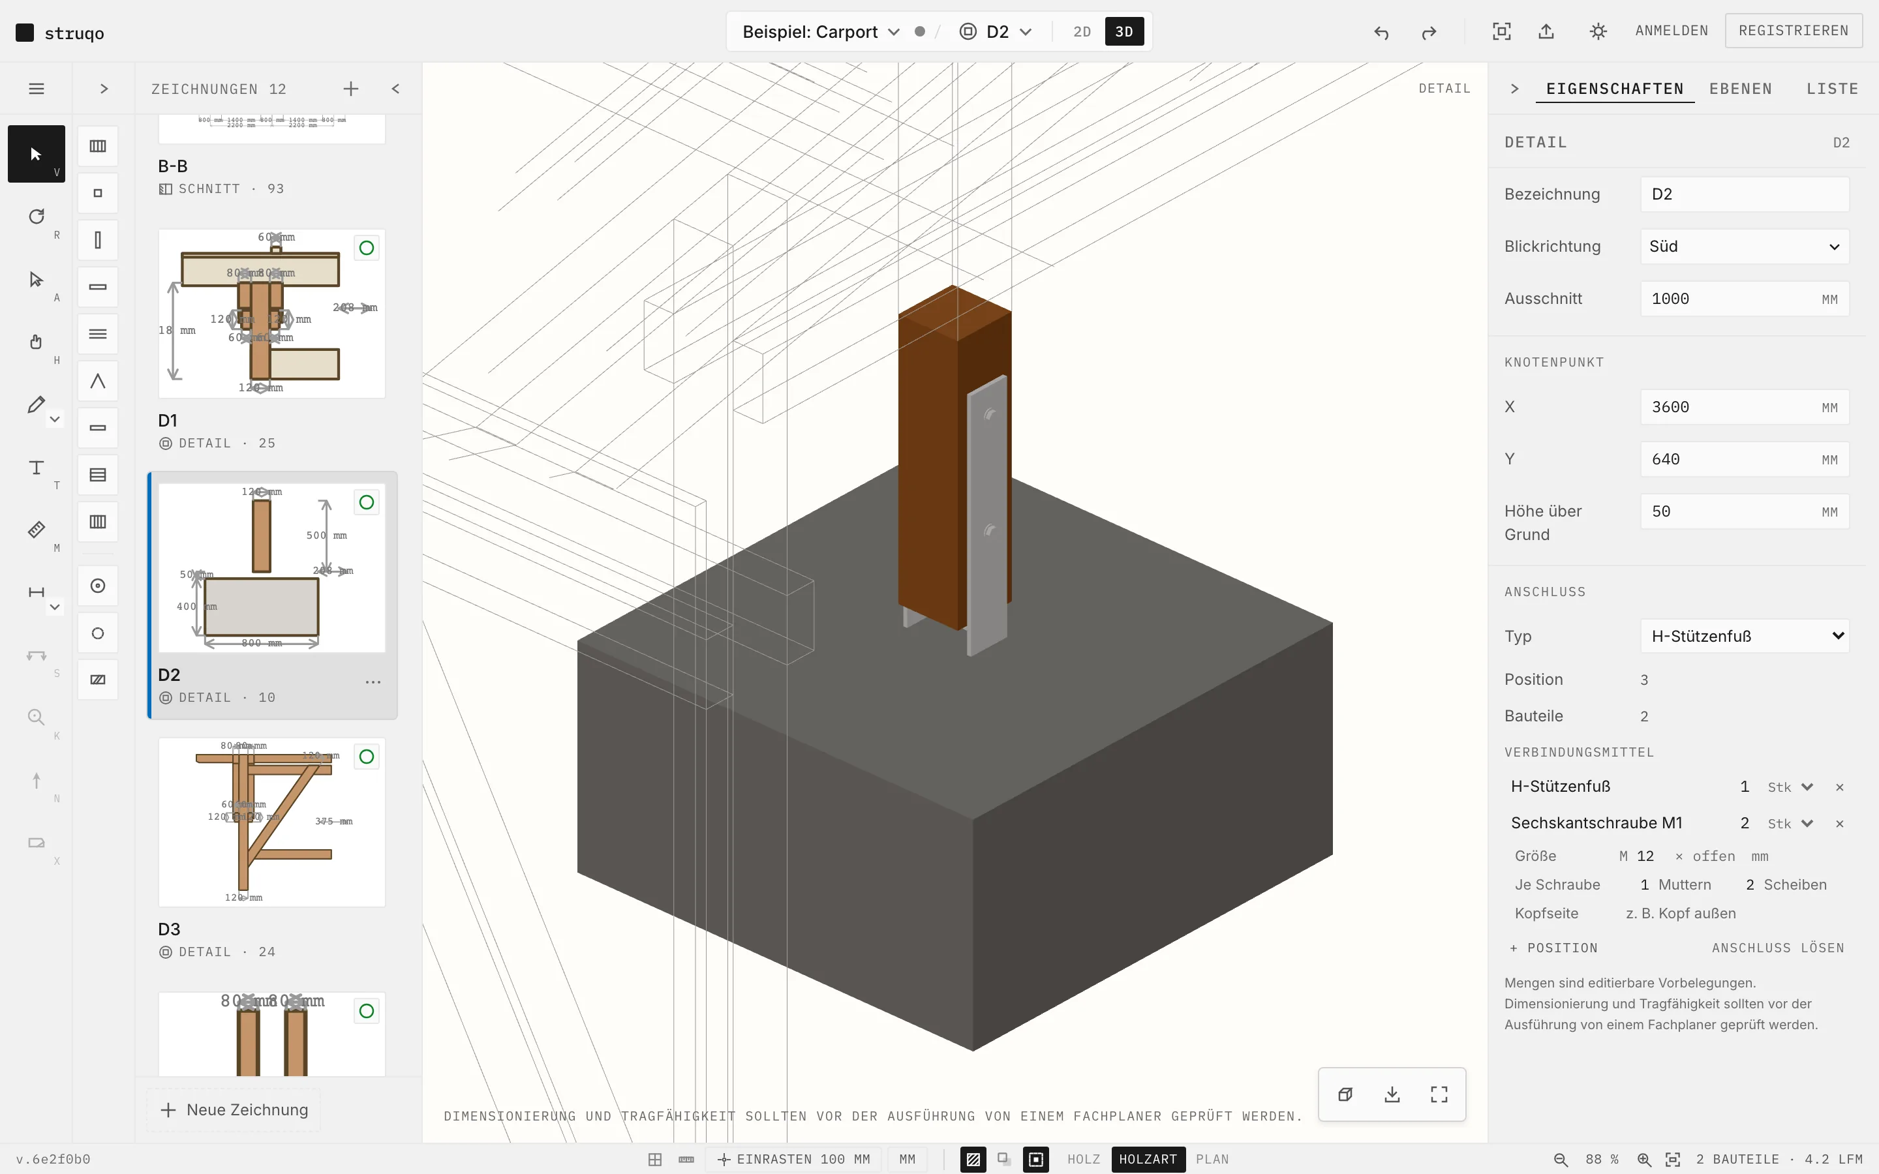Select the measure ruler tool (M)

pos(36,530)
